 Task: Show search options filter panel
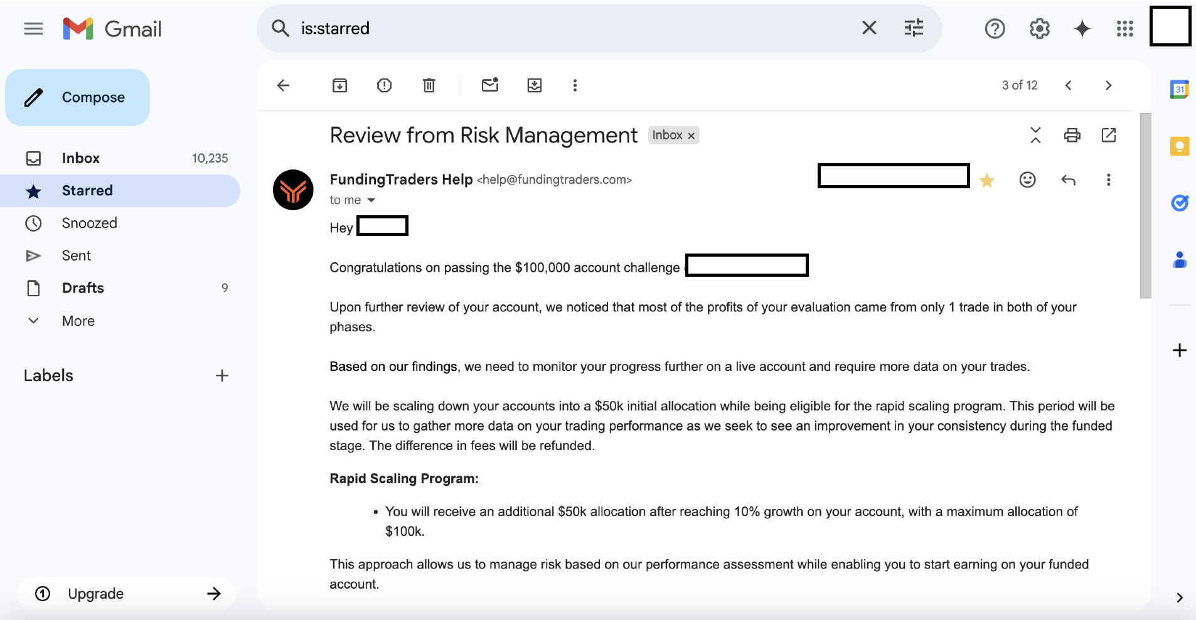pyautogui.click(x=914, y=28)
